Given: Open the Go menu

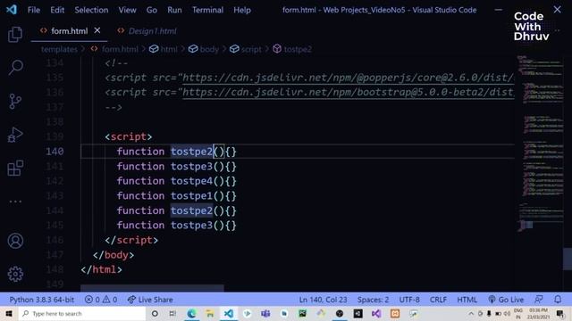Looking at the screenshot, I should [152, 10].
